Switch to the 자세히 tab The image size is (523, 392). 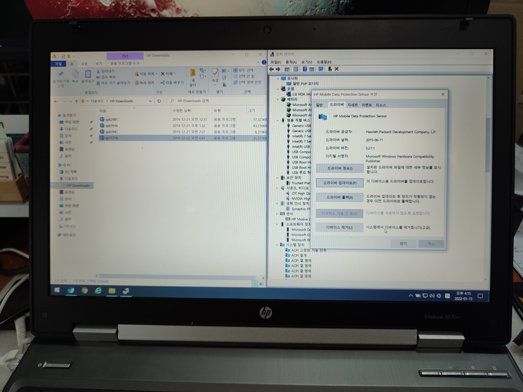click(x=352, y=105)
